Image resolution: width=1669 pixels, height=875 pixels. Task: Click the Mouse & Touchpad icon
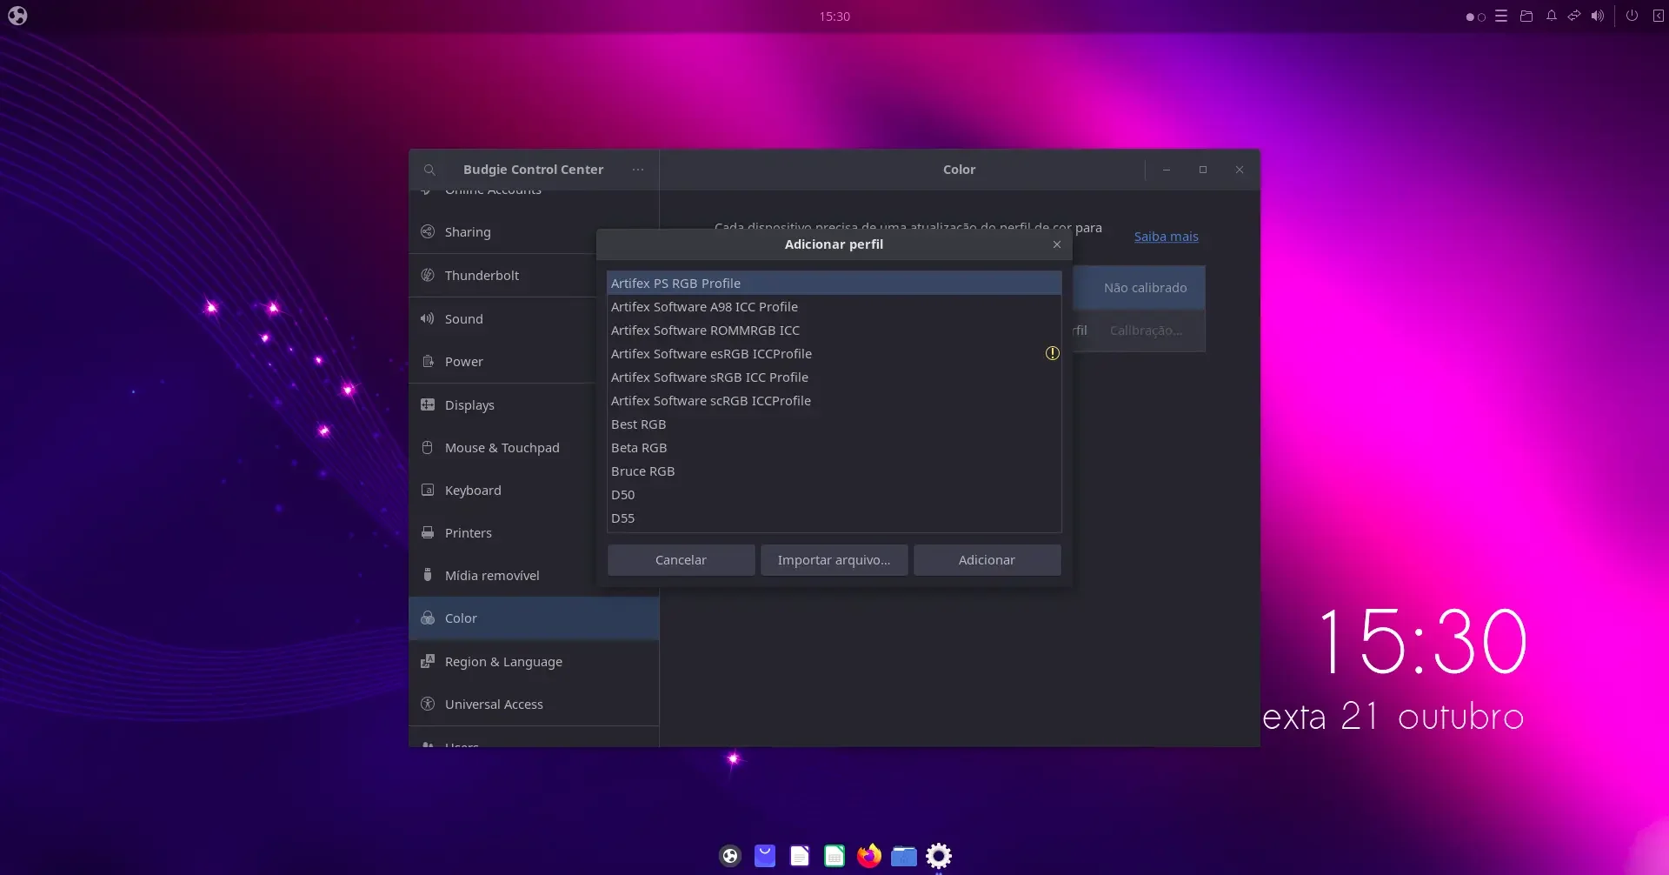tap(428, 447)
